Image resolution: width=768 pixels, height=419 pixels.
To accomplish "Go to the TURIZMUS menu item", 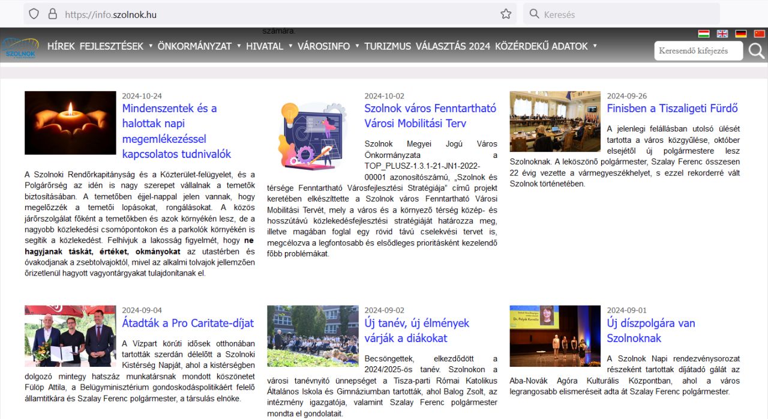I will click(388, 46).
